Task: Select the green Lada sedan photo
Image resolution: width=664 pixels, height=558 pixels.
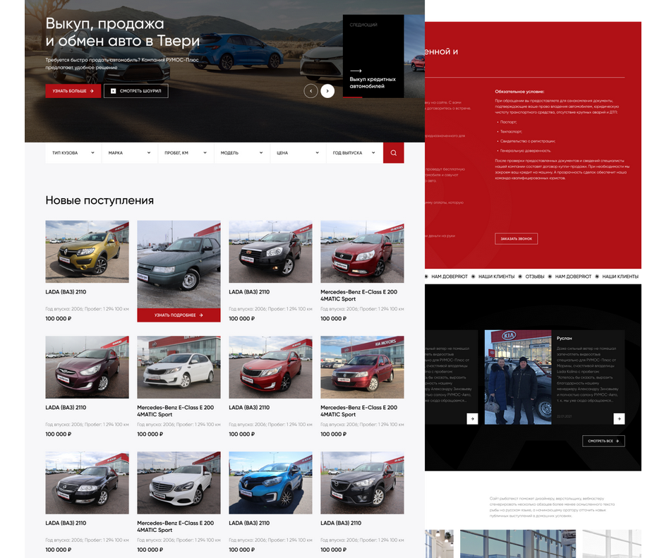Action: click(179, 264)
